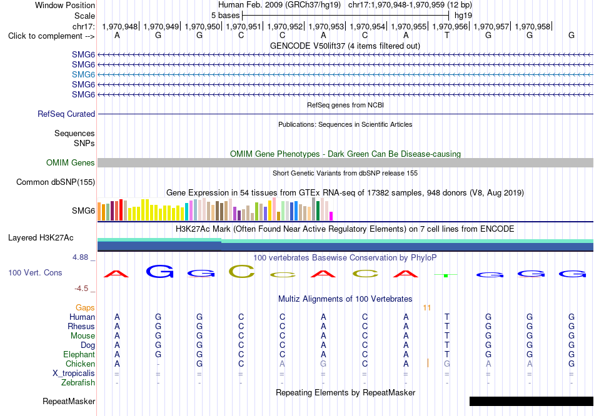Click the Sequences track label
This screenshot has height=416, width=594.
click(x=74, y=133)
